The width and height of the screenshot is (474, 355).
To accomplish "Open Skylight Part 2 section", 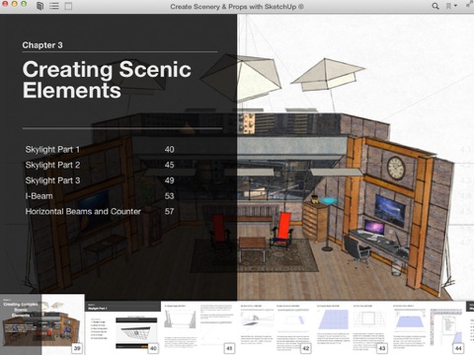I will pos(52,165).
